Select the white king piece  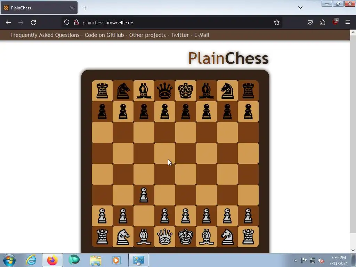point(186,237)
